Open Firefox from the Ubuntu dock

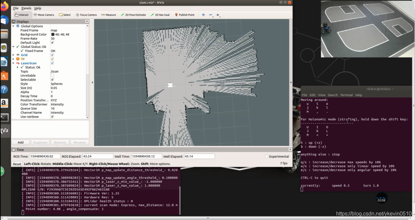pos(4,6)
